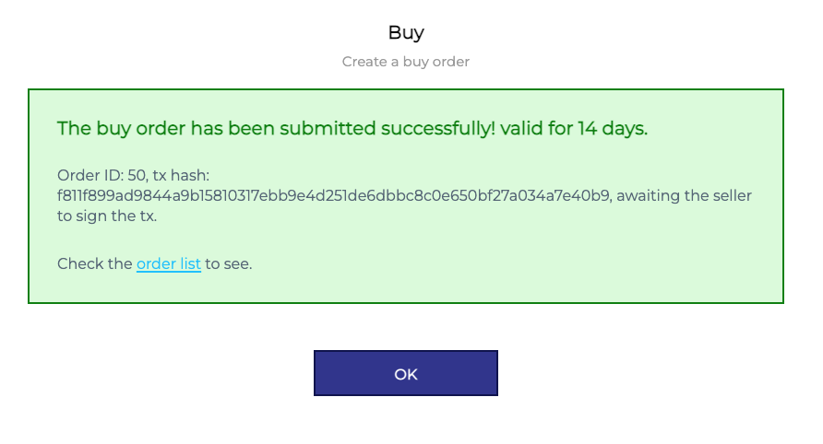
Task: Click the word 'successfully!' in the heading
Action: 435,128
